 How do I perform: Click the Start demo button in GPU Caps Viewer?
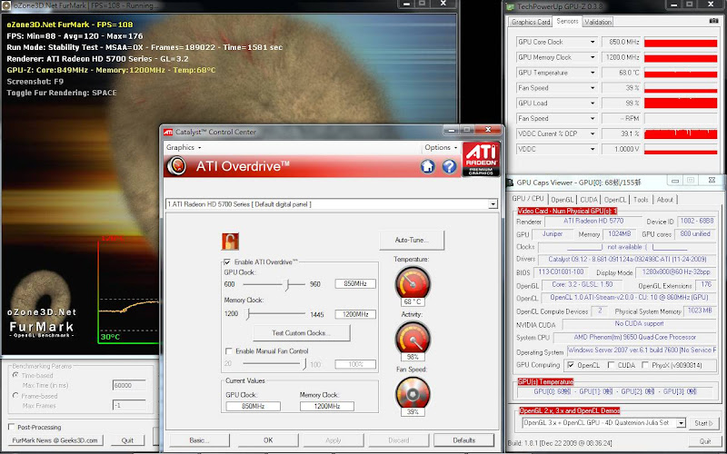click(x=703, y=423)
